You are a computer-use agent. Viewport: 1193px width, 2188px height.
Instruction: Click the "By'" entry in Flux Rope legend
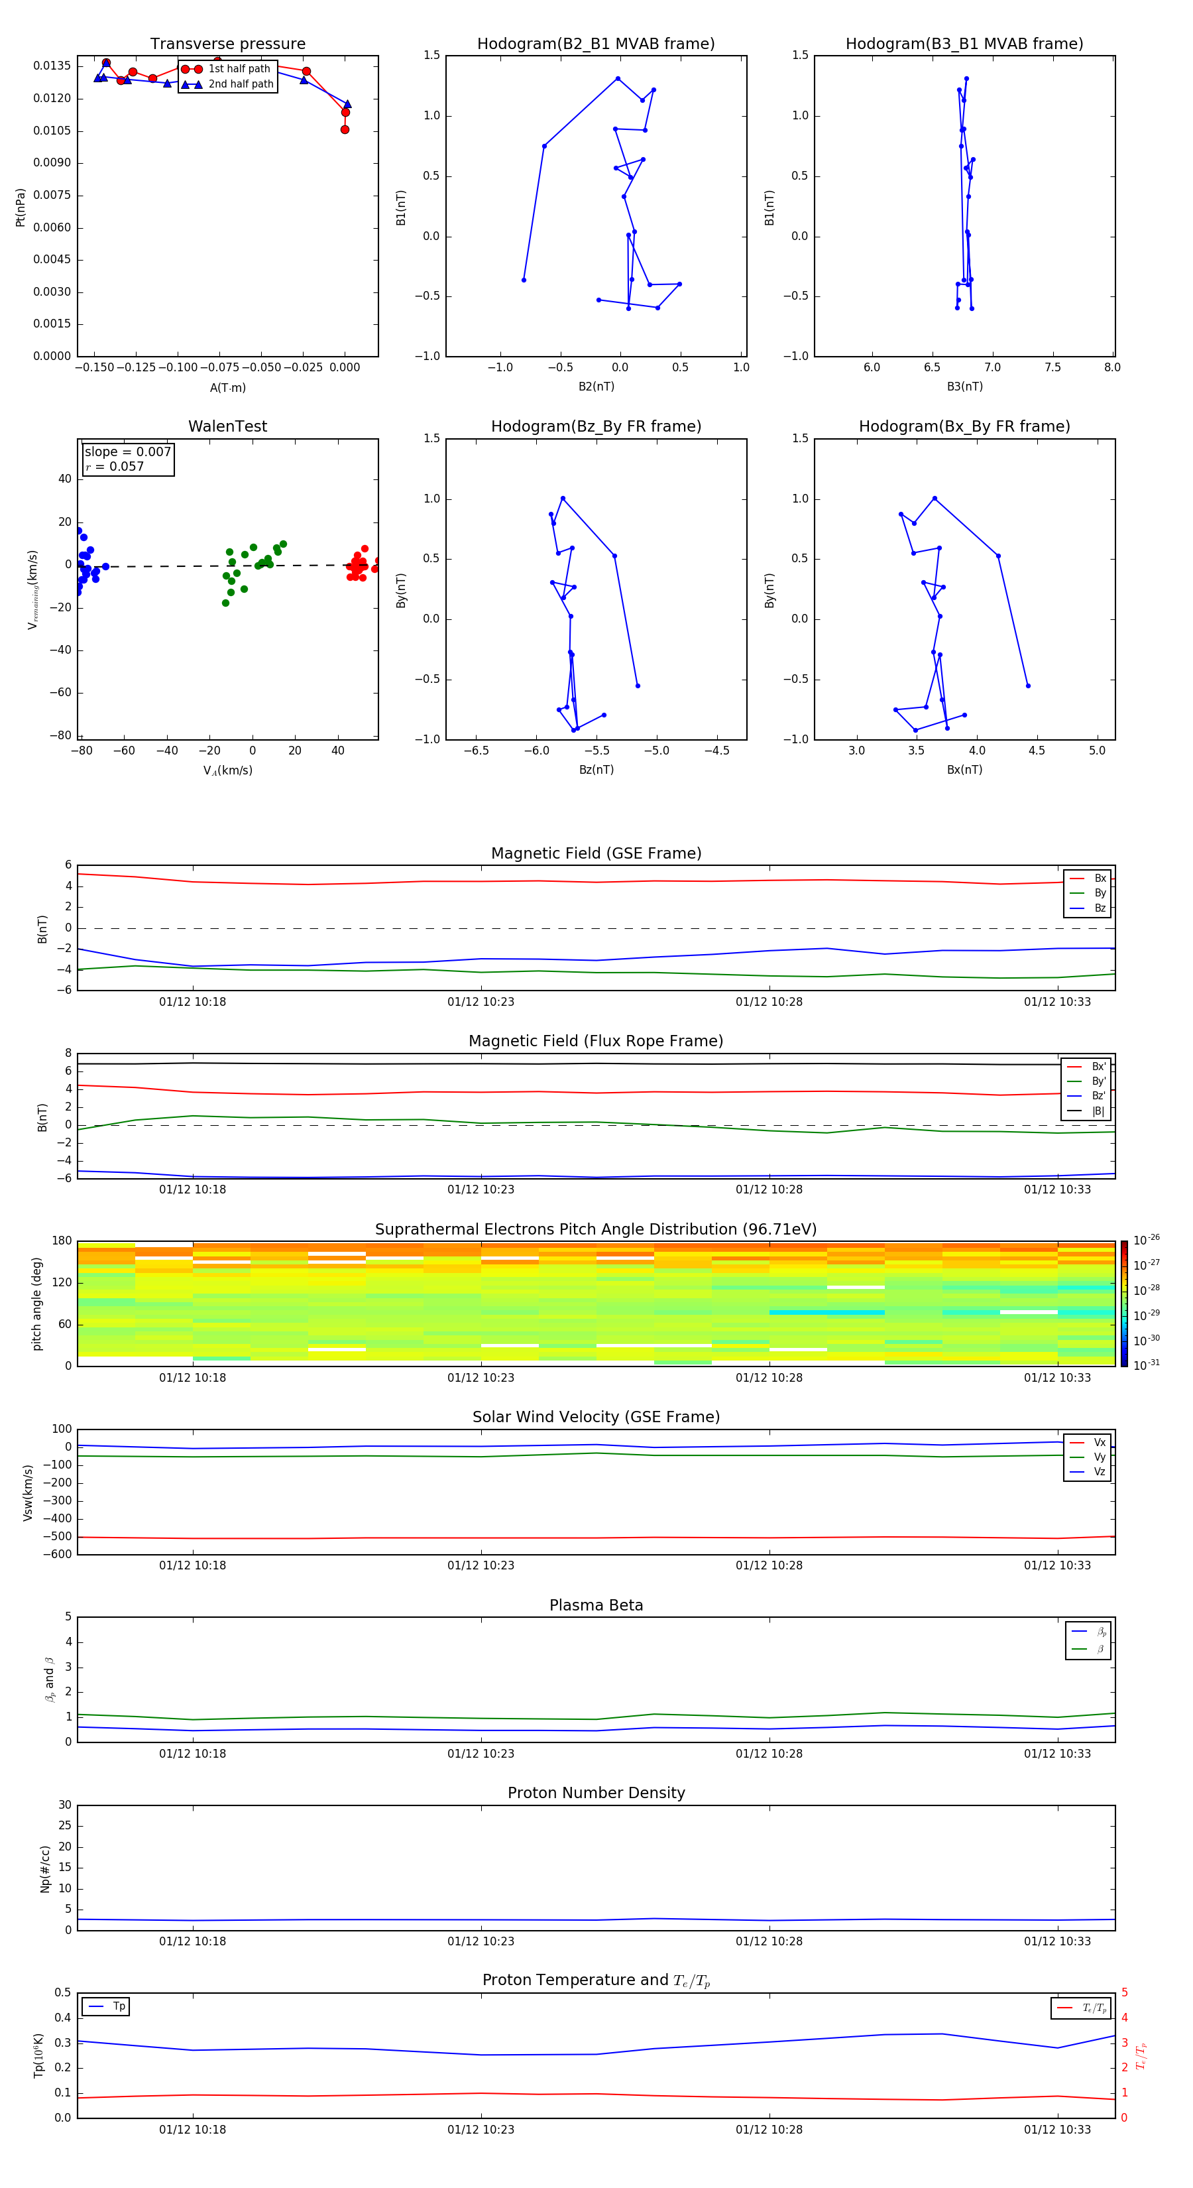click(1087, 1081)
